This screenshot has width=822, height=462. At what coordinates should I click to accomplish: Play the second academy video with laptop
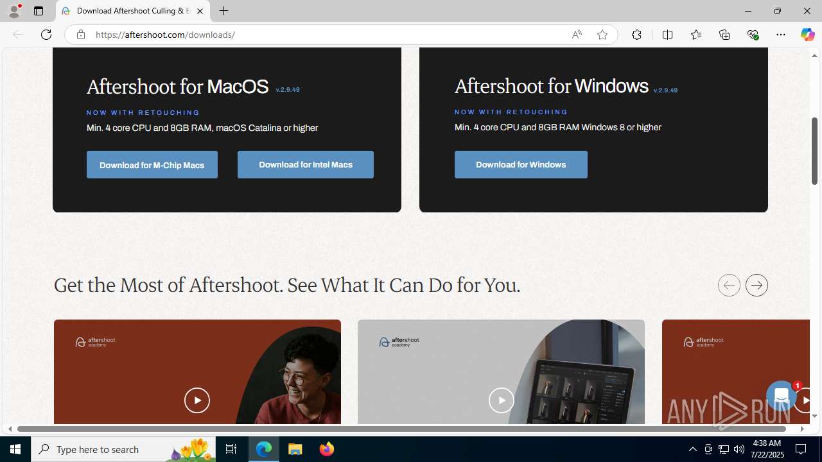coord(502,400)
